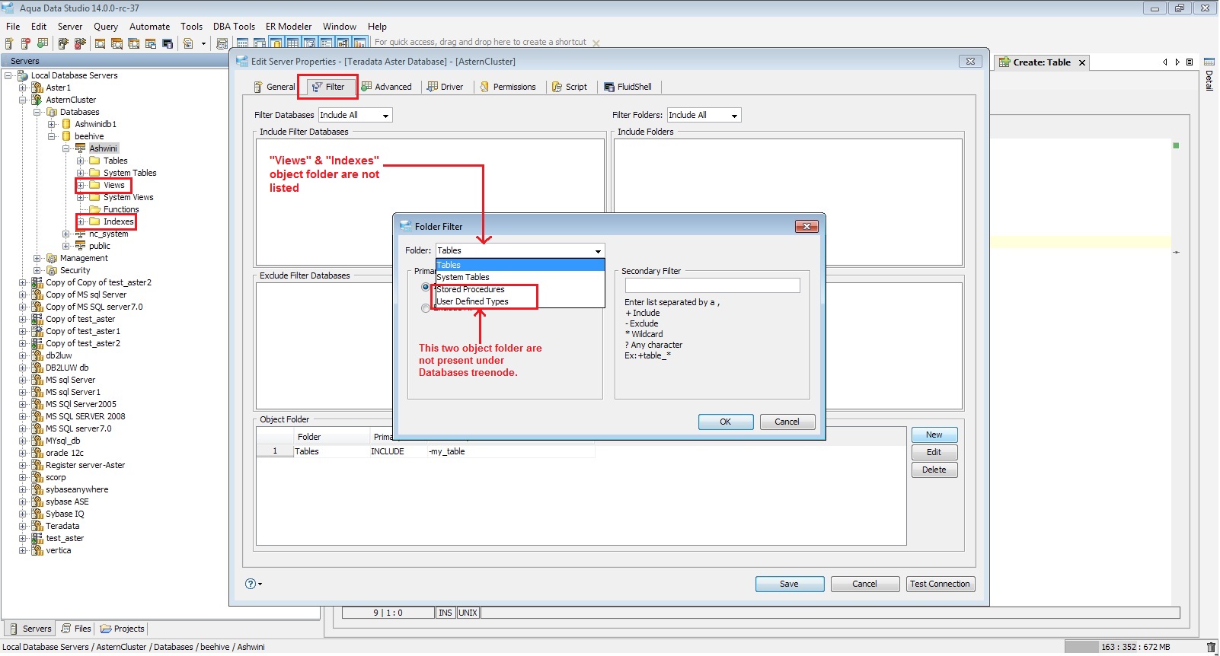Click the Secondary Filter input field
This screenshot has height=656, width=1220.
(713, 285)
